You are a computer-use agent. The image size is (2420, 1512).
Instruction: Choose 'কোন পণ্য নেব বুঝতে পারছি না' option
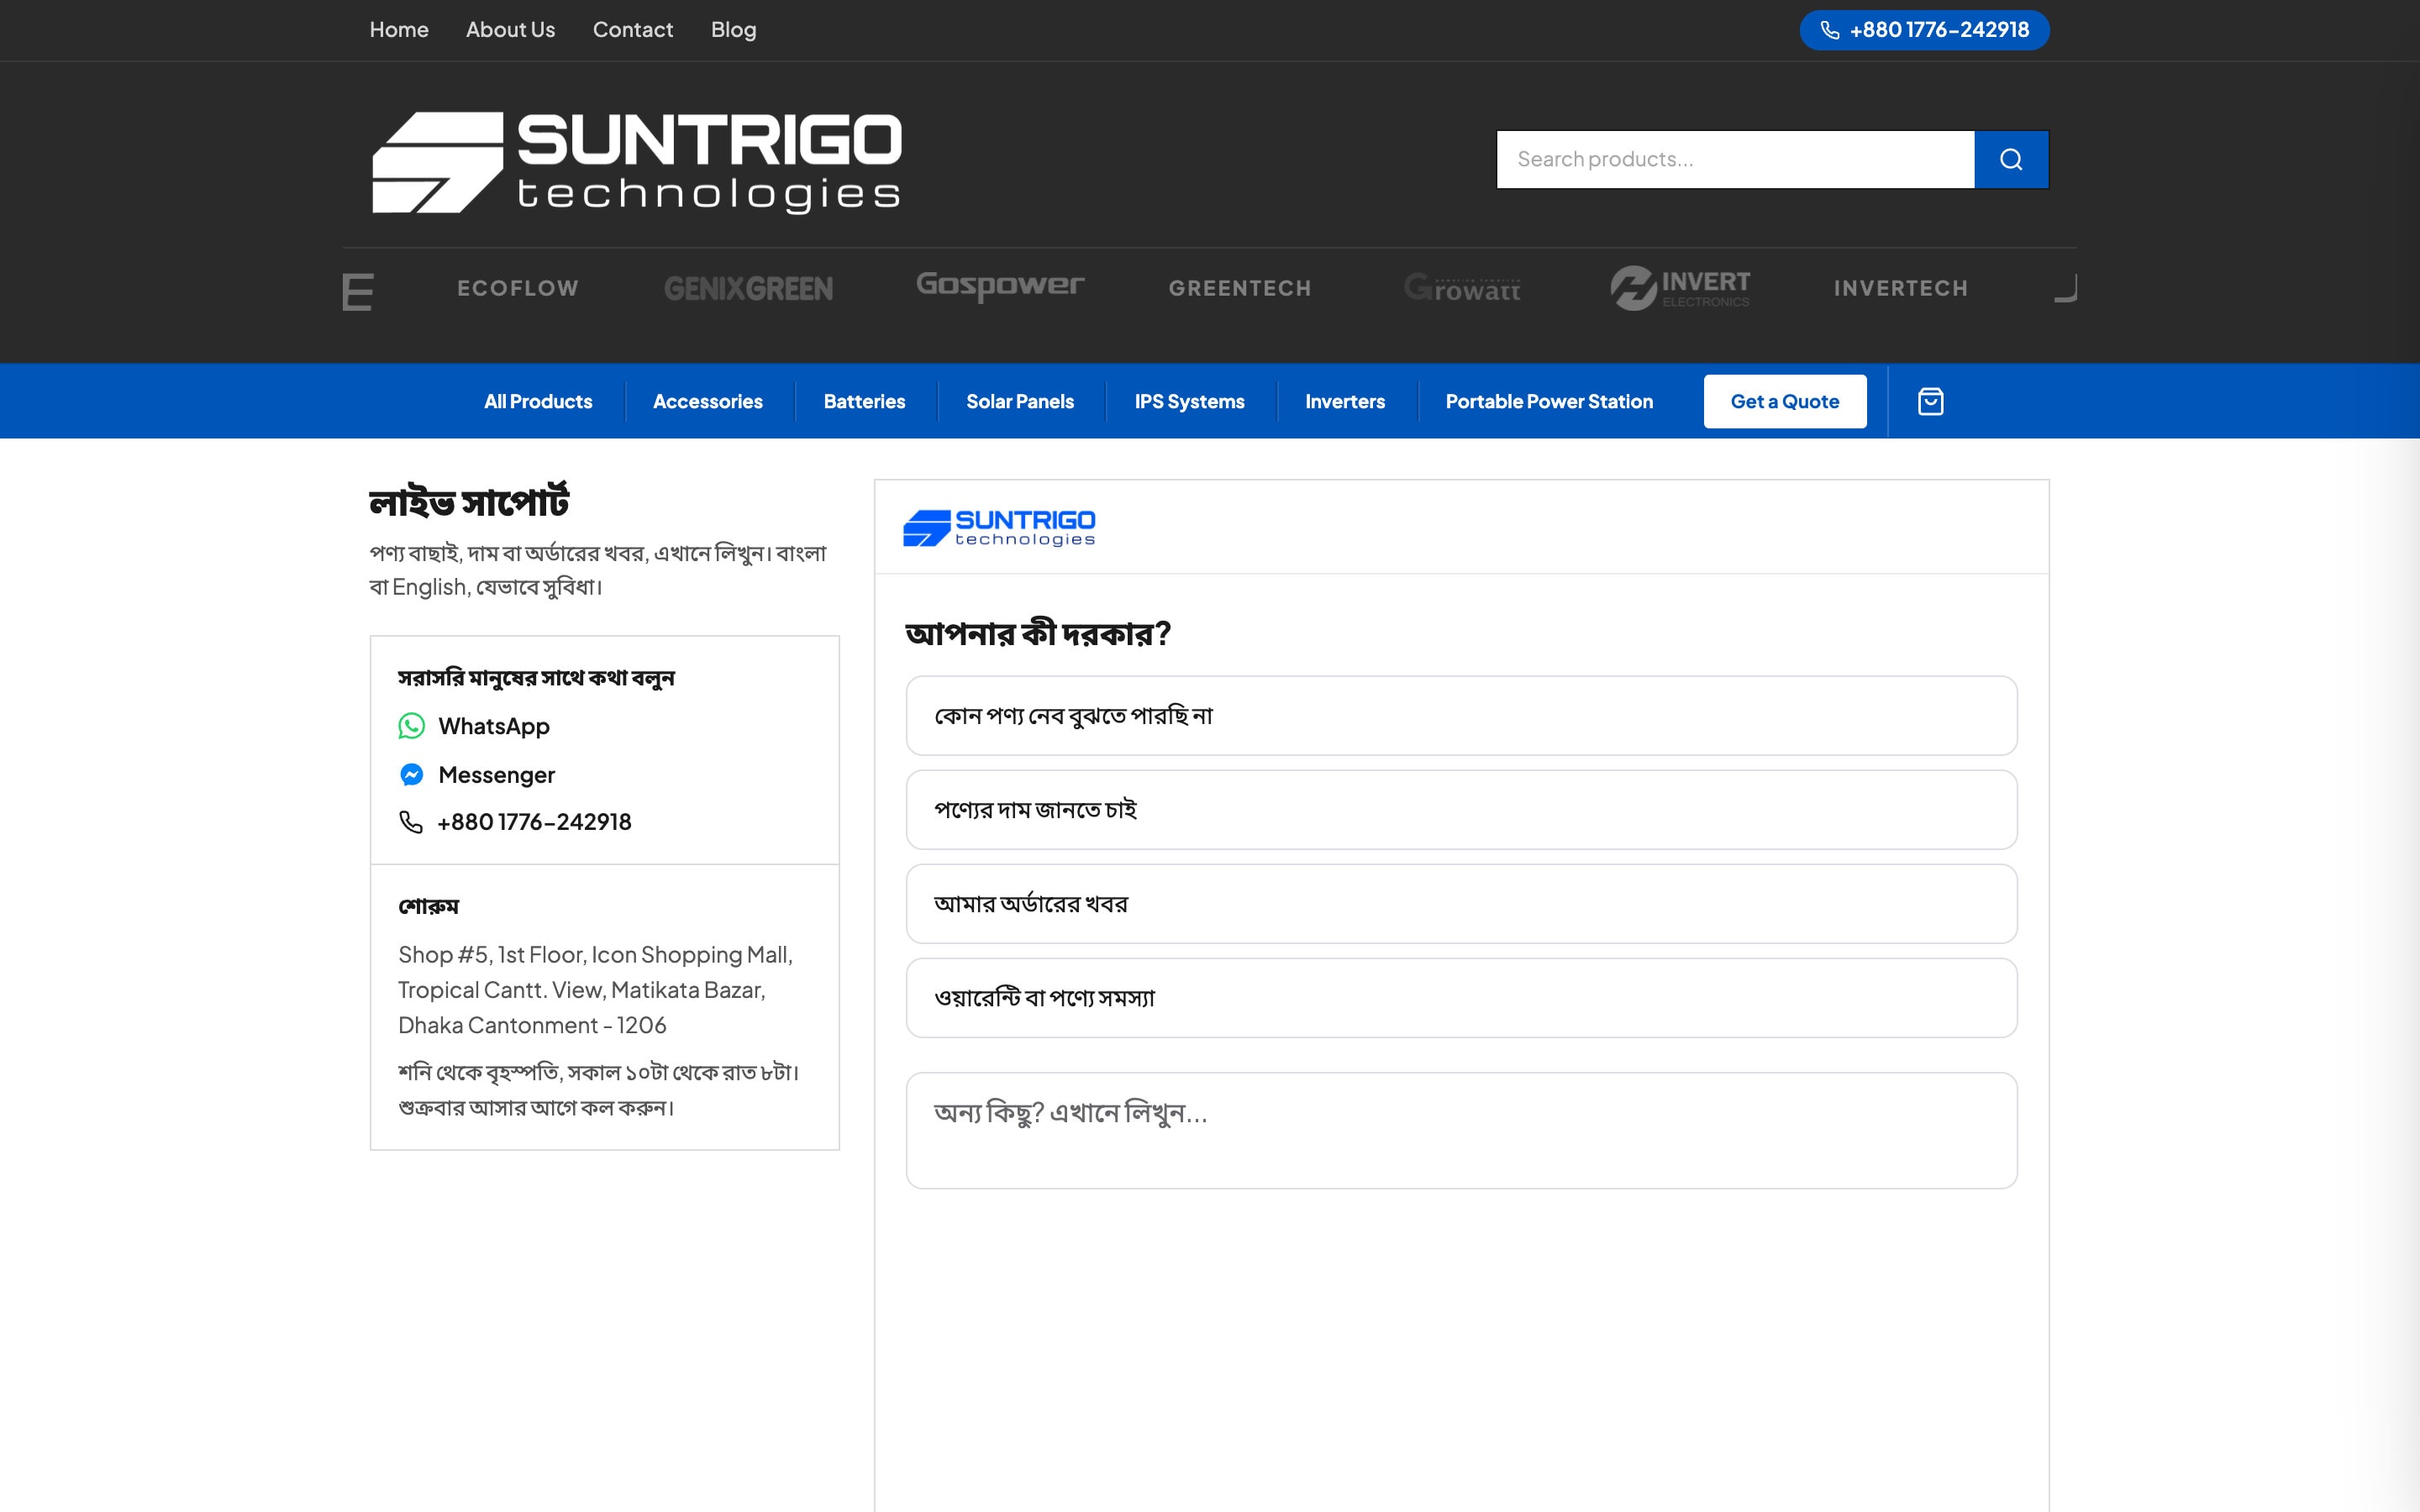1461,716
